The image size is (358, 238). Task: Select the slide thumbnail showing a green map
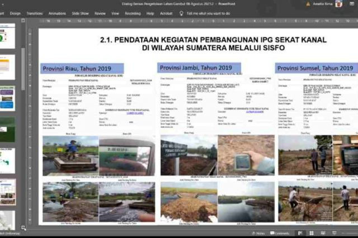pos(7,161)
